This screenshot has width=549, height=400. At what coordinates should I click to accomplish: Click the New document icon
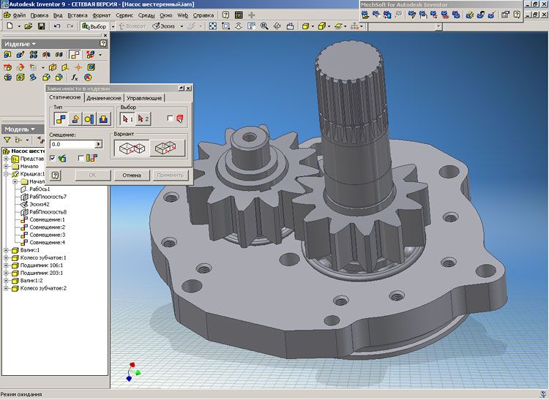point(10,26)
